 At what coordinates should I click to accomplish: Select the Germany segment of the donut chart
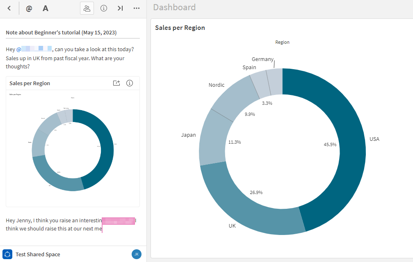(x=276, y=81)
